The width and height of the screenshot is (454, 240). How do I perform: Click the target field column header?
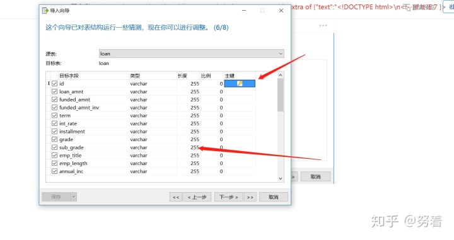pos(94,76)
